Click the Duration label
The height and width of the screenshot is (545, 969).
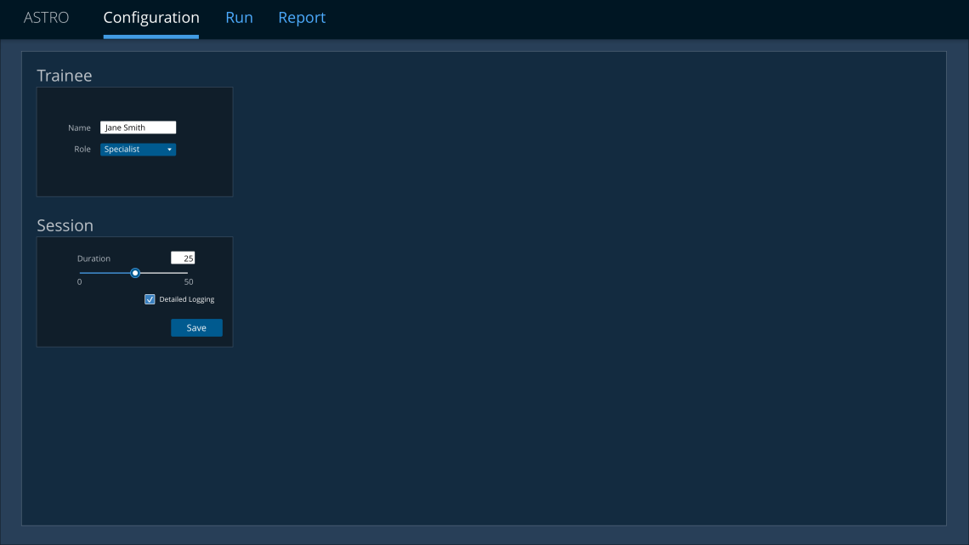[x=94, y=258]
